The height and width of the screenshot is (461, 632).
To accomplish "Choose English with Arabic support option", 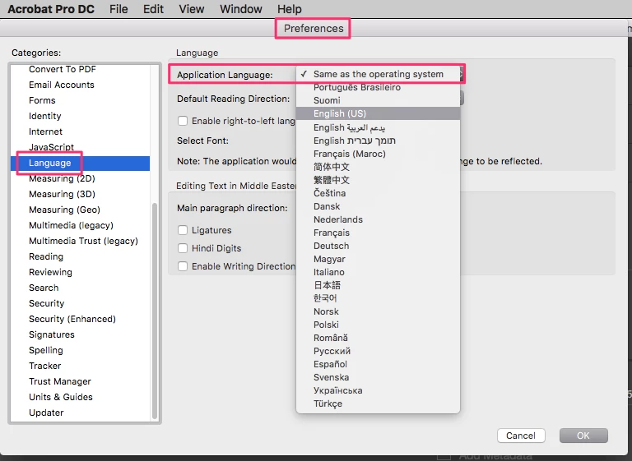I will [x=378, y=127].
